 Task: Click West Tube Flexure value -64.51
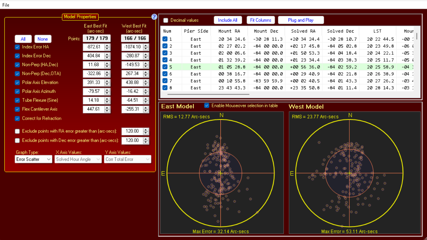[133, 100]
